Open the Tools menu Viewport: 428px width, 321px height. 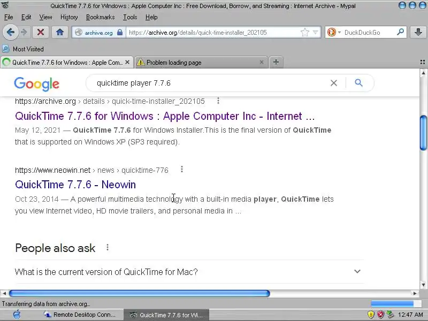click(x=130, y=17)
